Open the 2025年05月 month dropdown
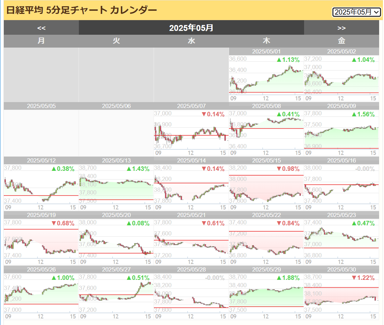 point(356,12)
